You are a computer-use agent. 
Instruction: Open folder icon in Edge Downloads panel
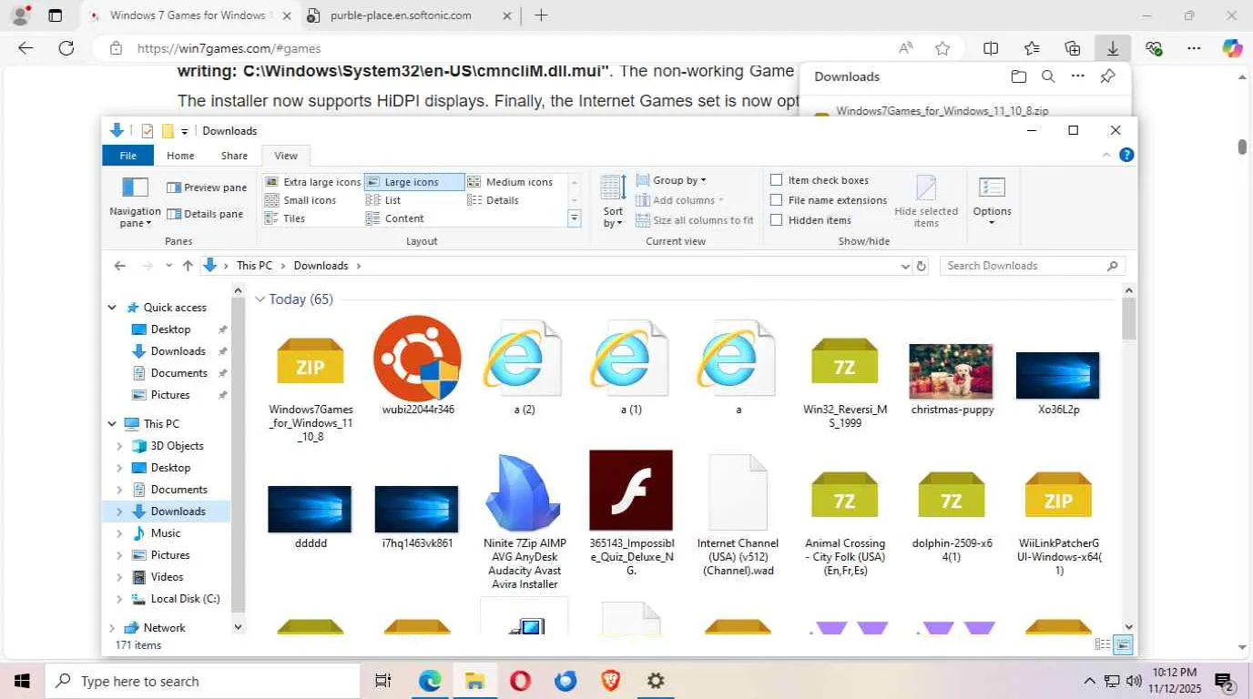1019,76
